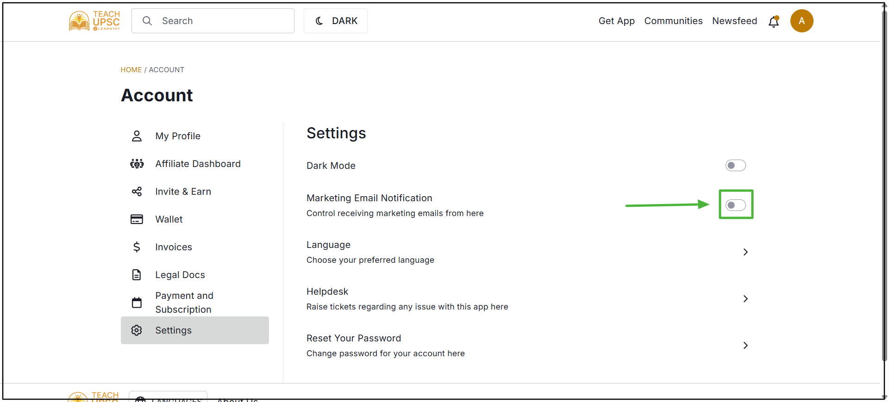
Task: Click the DARK theme button
Action: tap(336, 21)
